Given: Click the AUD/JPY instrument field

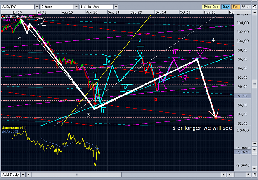Looking at the screenshot, I should [18, 7].
